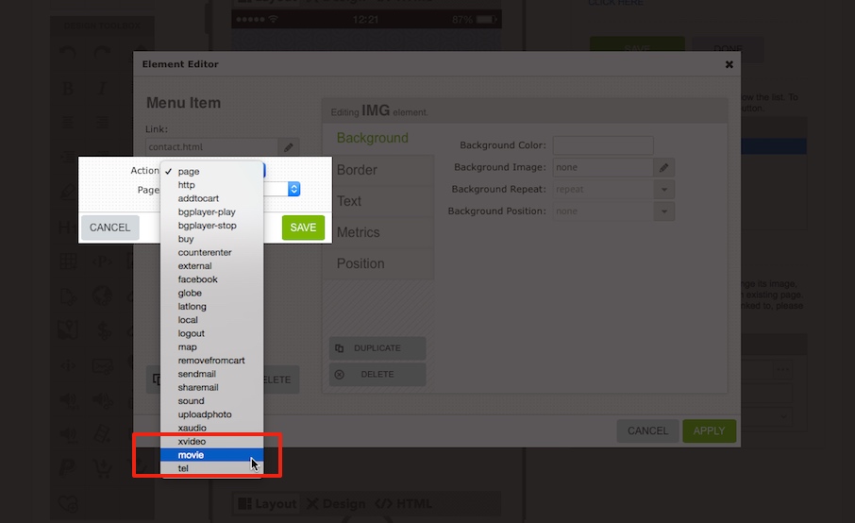This screenshot has height=523, width=855.
Task: Click the PayPal P icon in toolbox
Action: (68, 468)
